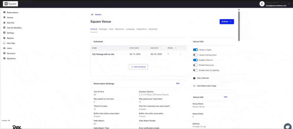Click the View Calendar icon
The image size is (293, 129).
click(194, 78)
